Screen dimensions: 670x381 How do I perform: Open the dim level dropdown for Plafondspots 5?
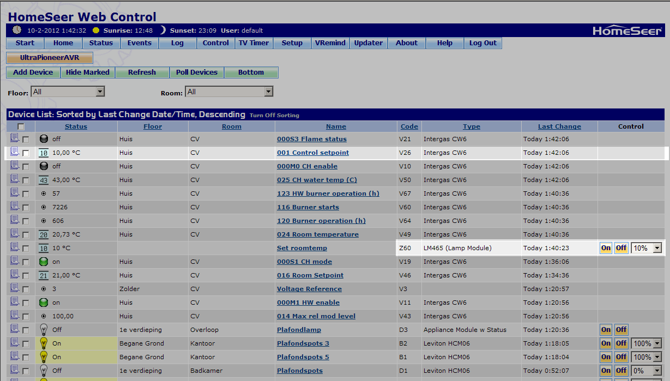click(646, 357)
